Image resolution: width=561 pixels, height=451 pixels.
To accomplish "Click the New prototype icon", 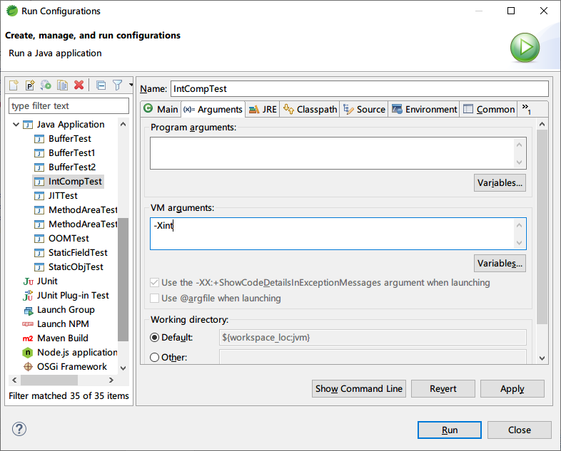I will point(30,85).
